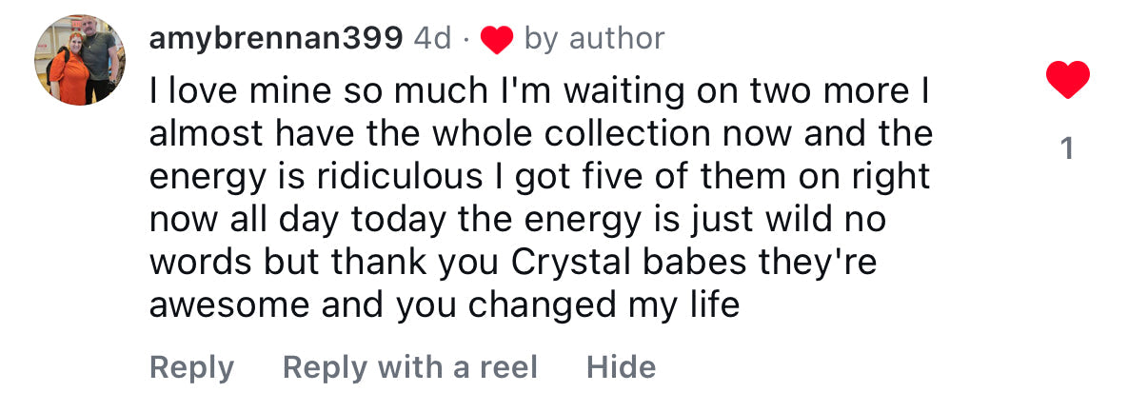Screen dimensions: 1148x412
Task: Click the 4d timestamp
Action: pyautogui.click(x=433, y=38)
